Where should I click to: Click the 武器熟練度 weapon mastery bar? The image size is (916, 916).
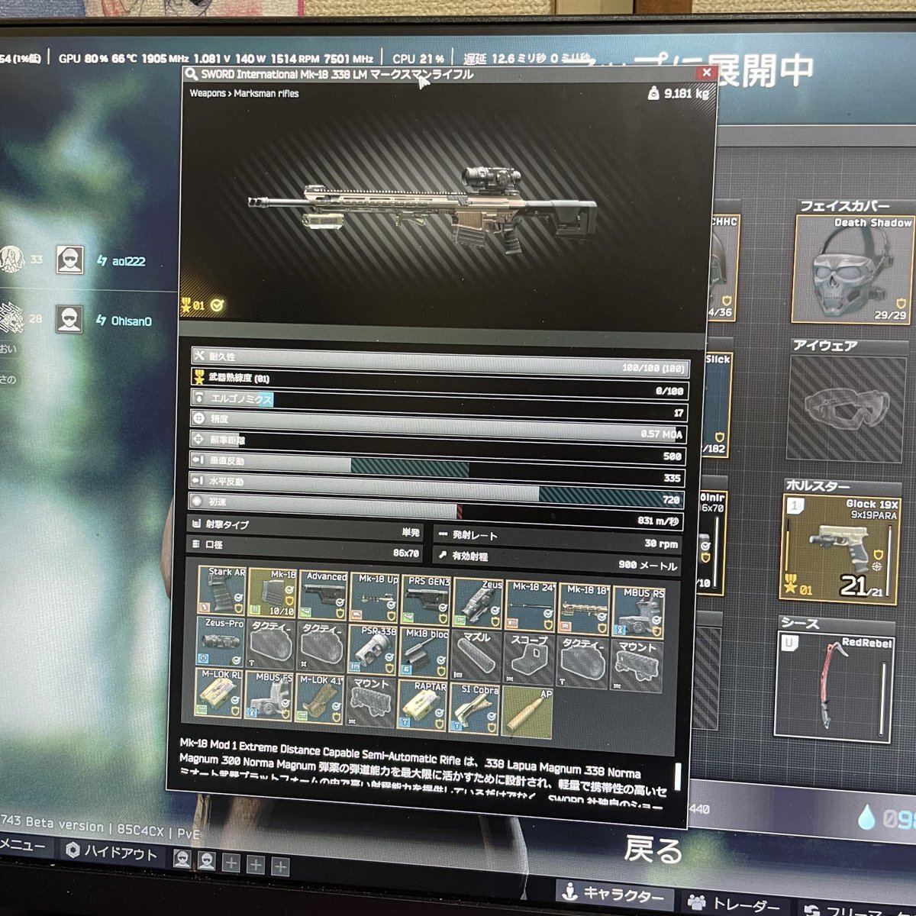click(440, 382)
